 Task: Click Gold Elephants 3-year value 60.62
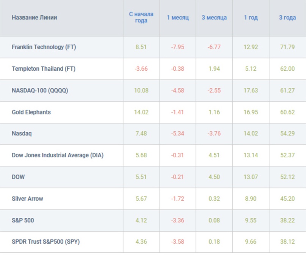tap(287, 112)
